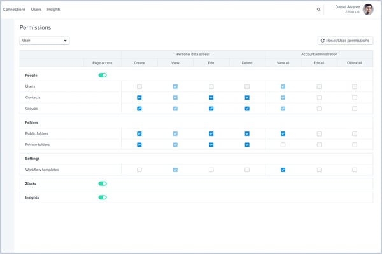The height and width of the screenshot is (254, 382).
Task: Open Daniel Alvarez profile avatar
Action: [x=368, y=10]
